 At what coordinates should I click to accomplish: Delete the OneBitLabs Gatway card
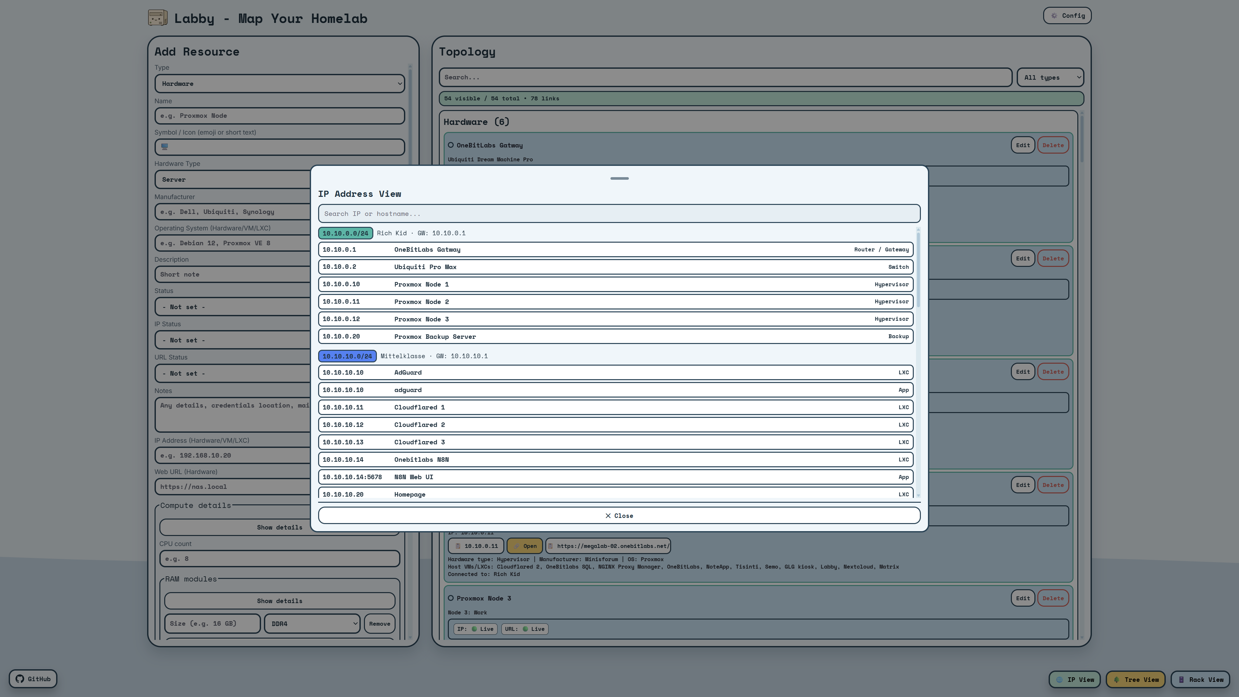pyautogui.click(x=1053, y=145)
